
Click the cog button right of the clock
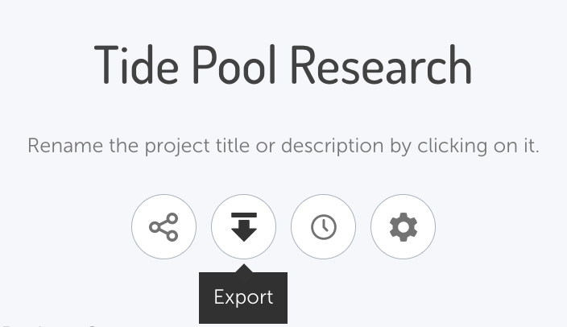(x=403, y=227)
